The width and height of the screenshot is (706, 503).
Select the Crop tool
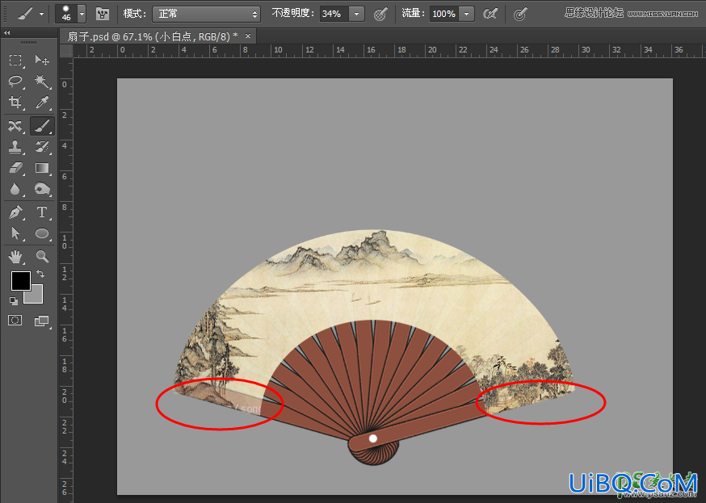pyautogui.click(x=15, y=103)
